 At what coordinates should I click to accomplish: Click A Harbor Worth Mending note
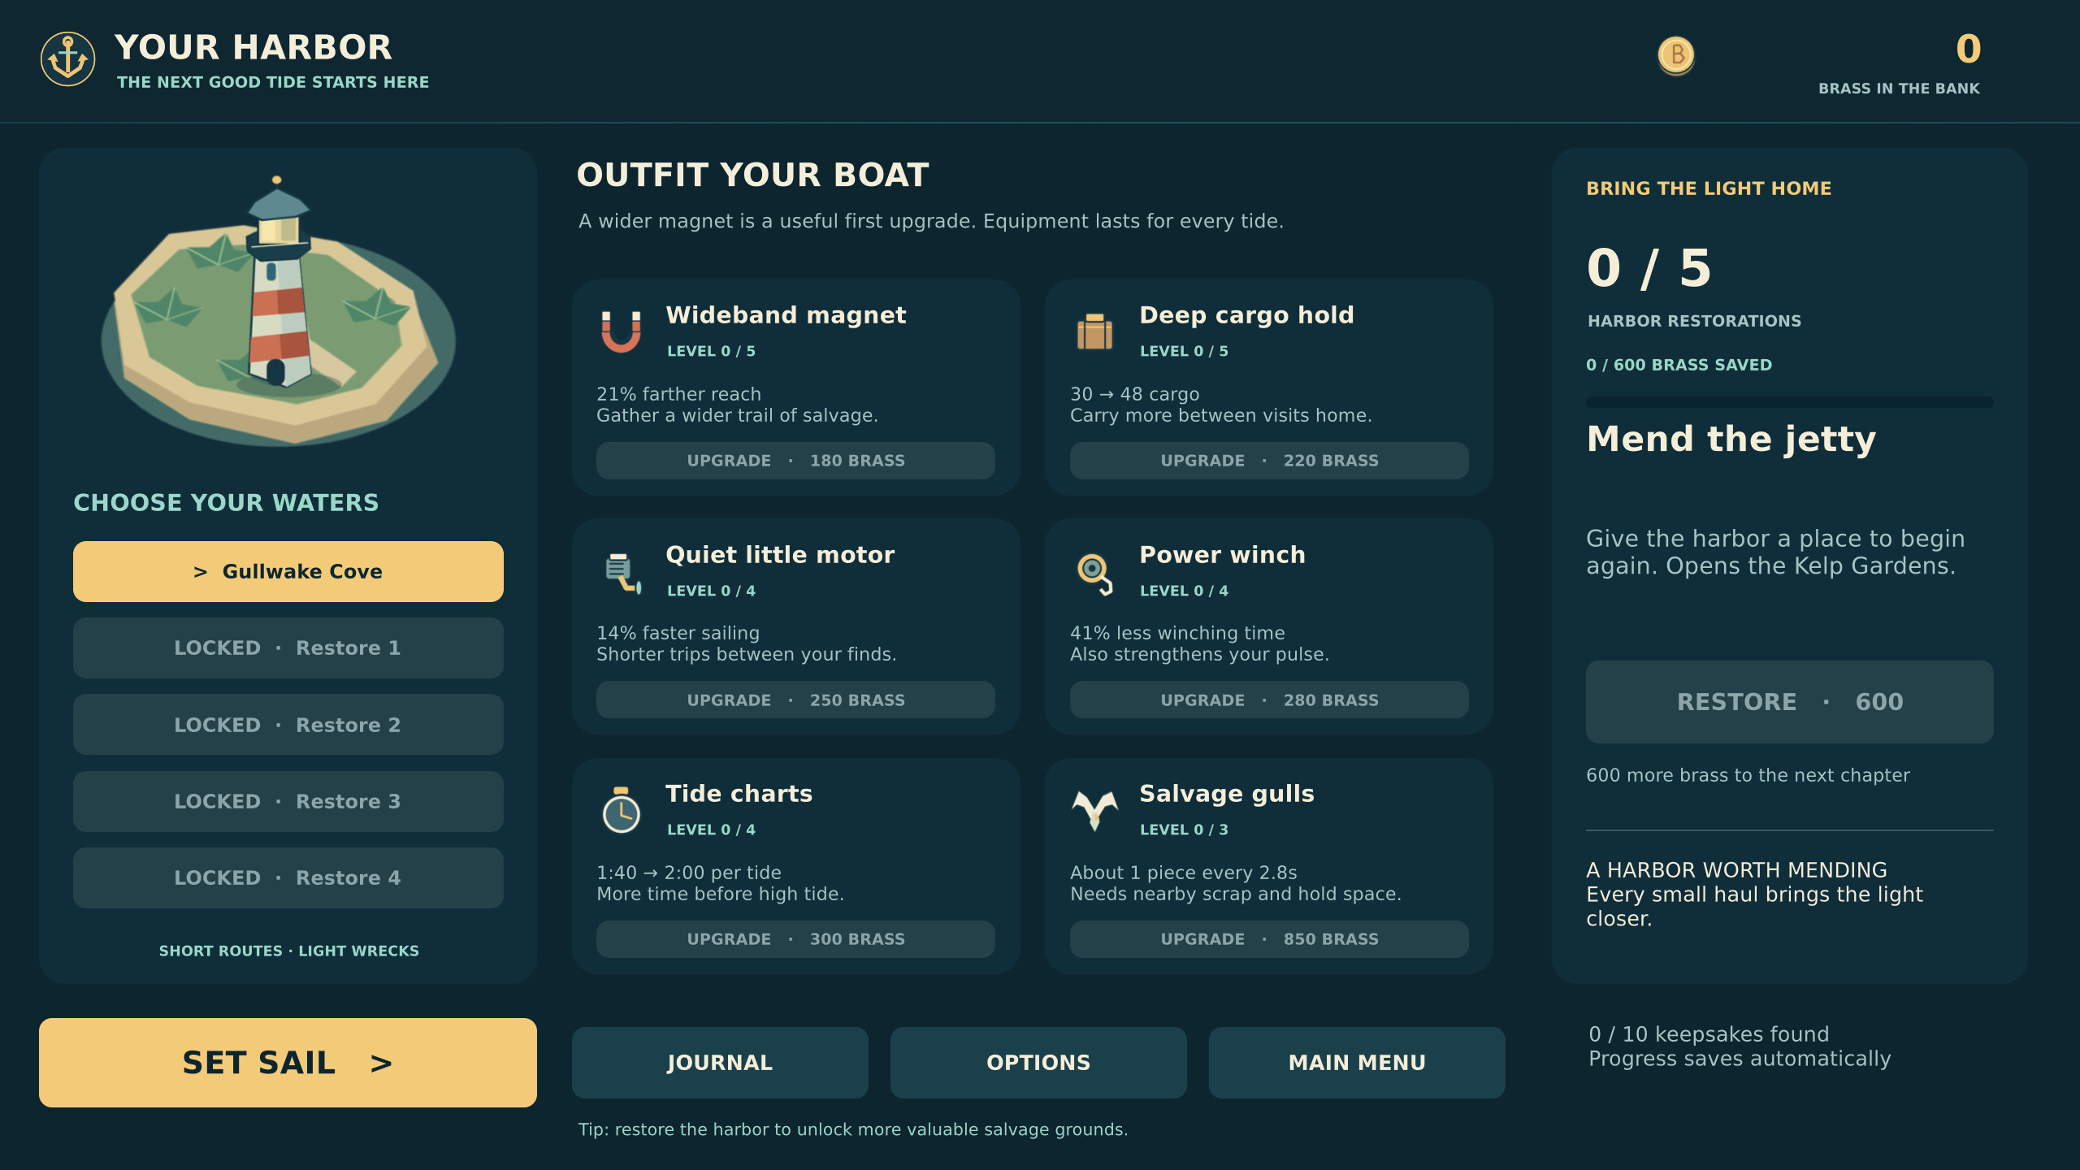(x=1754, y=895)
